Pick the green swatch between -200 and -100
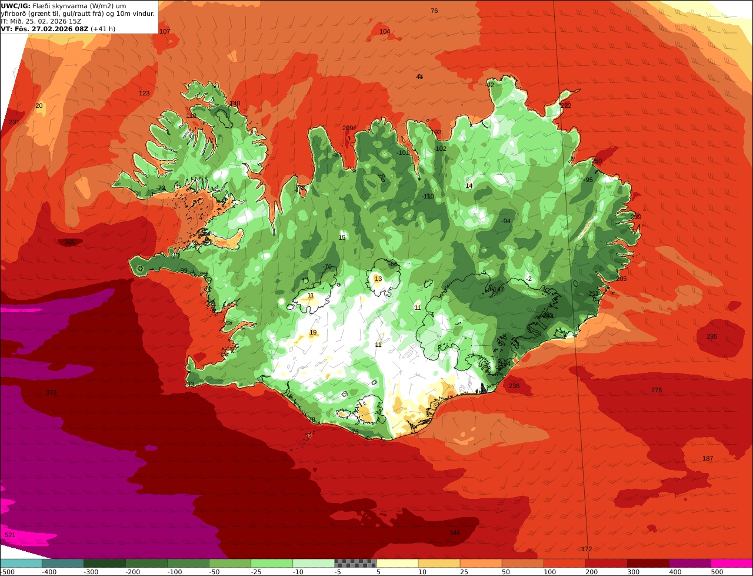The image size is (753, 576). coord(146,563)
